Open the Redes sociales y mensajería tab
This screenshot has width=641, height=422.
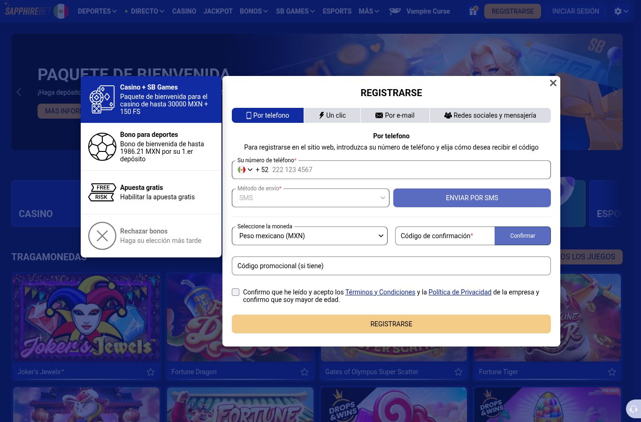pos(490,115)
